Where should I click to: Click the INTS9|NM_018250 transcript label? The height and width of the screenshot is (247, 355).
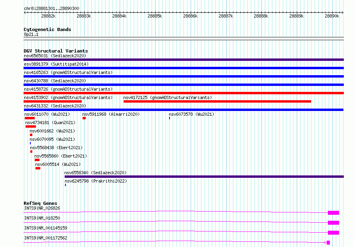click(42, 218)
